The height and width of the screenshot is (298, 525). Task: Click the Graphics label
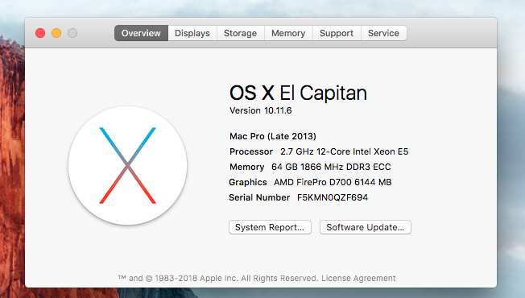pos(248,182)
